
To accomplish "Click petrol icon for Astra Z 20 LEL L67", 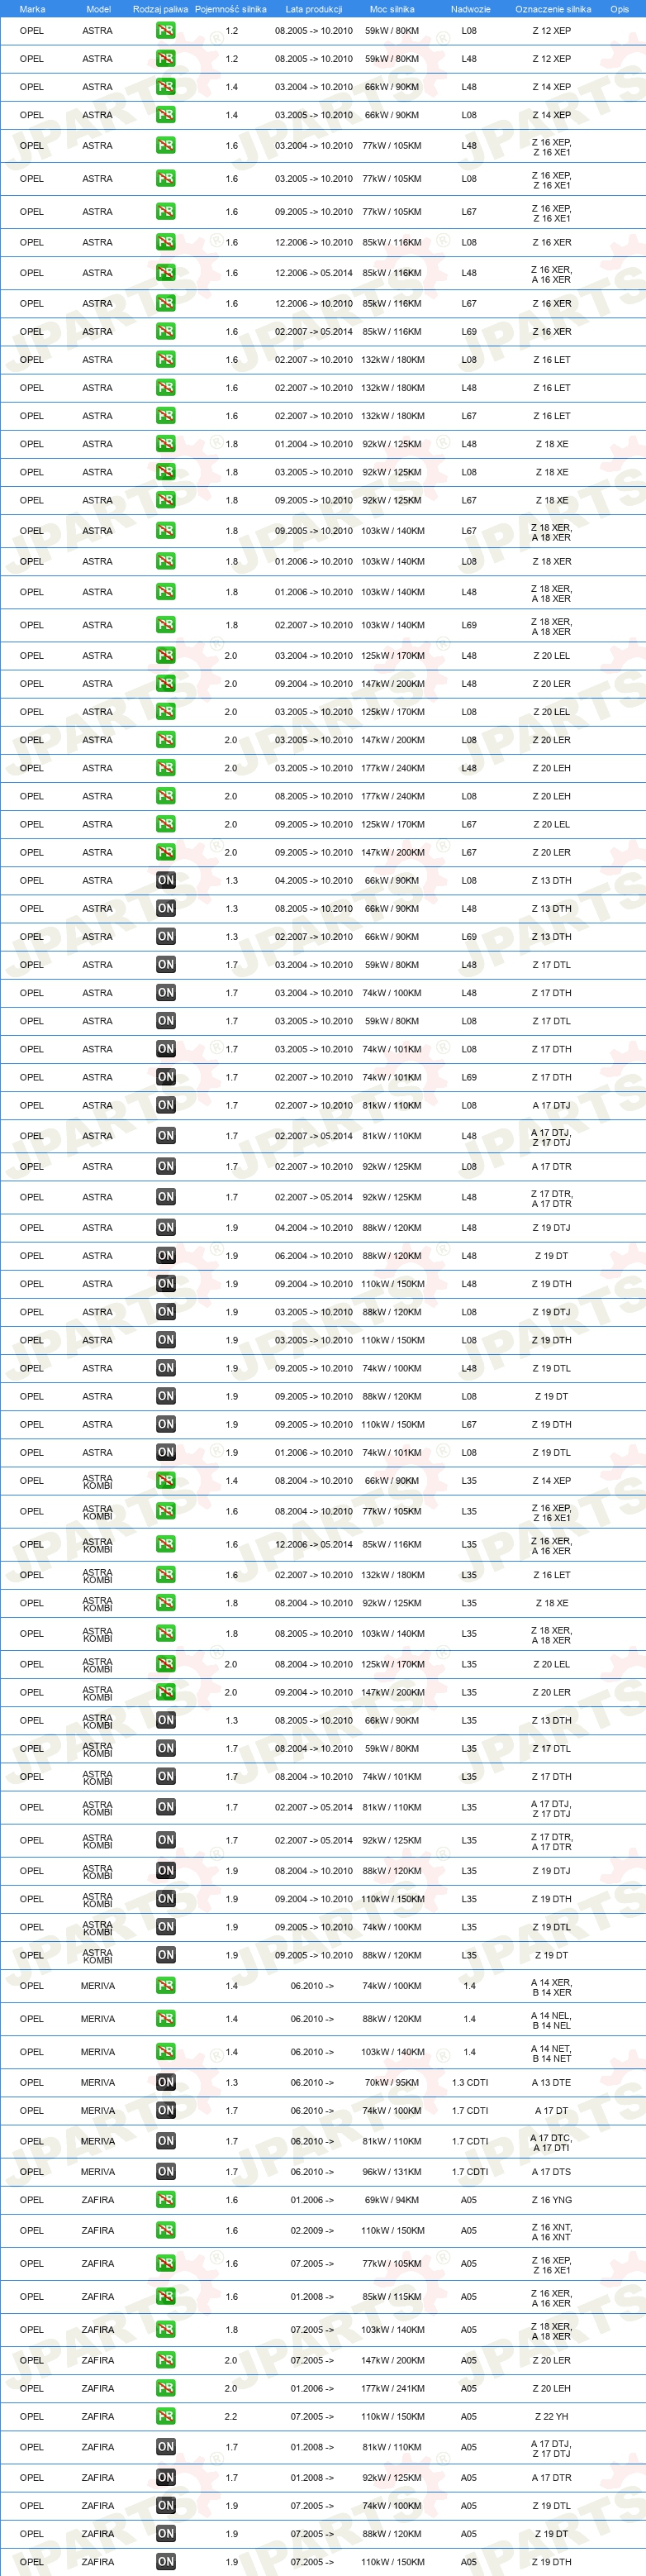I will coord(165,824).
